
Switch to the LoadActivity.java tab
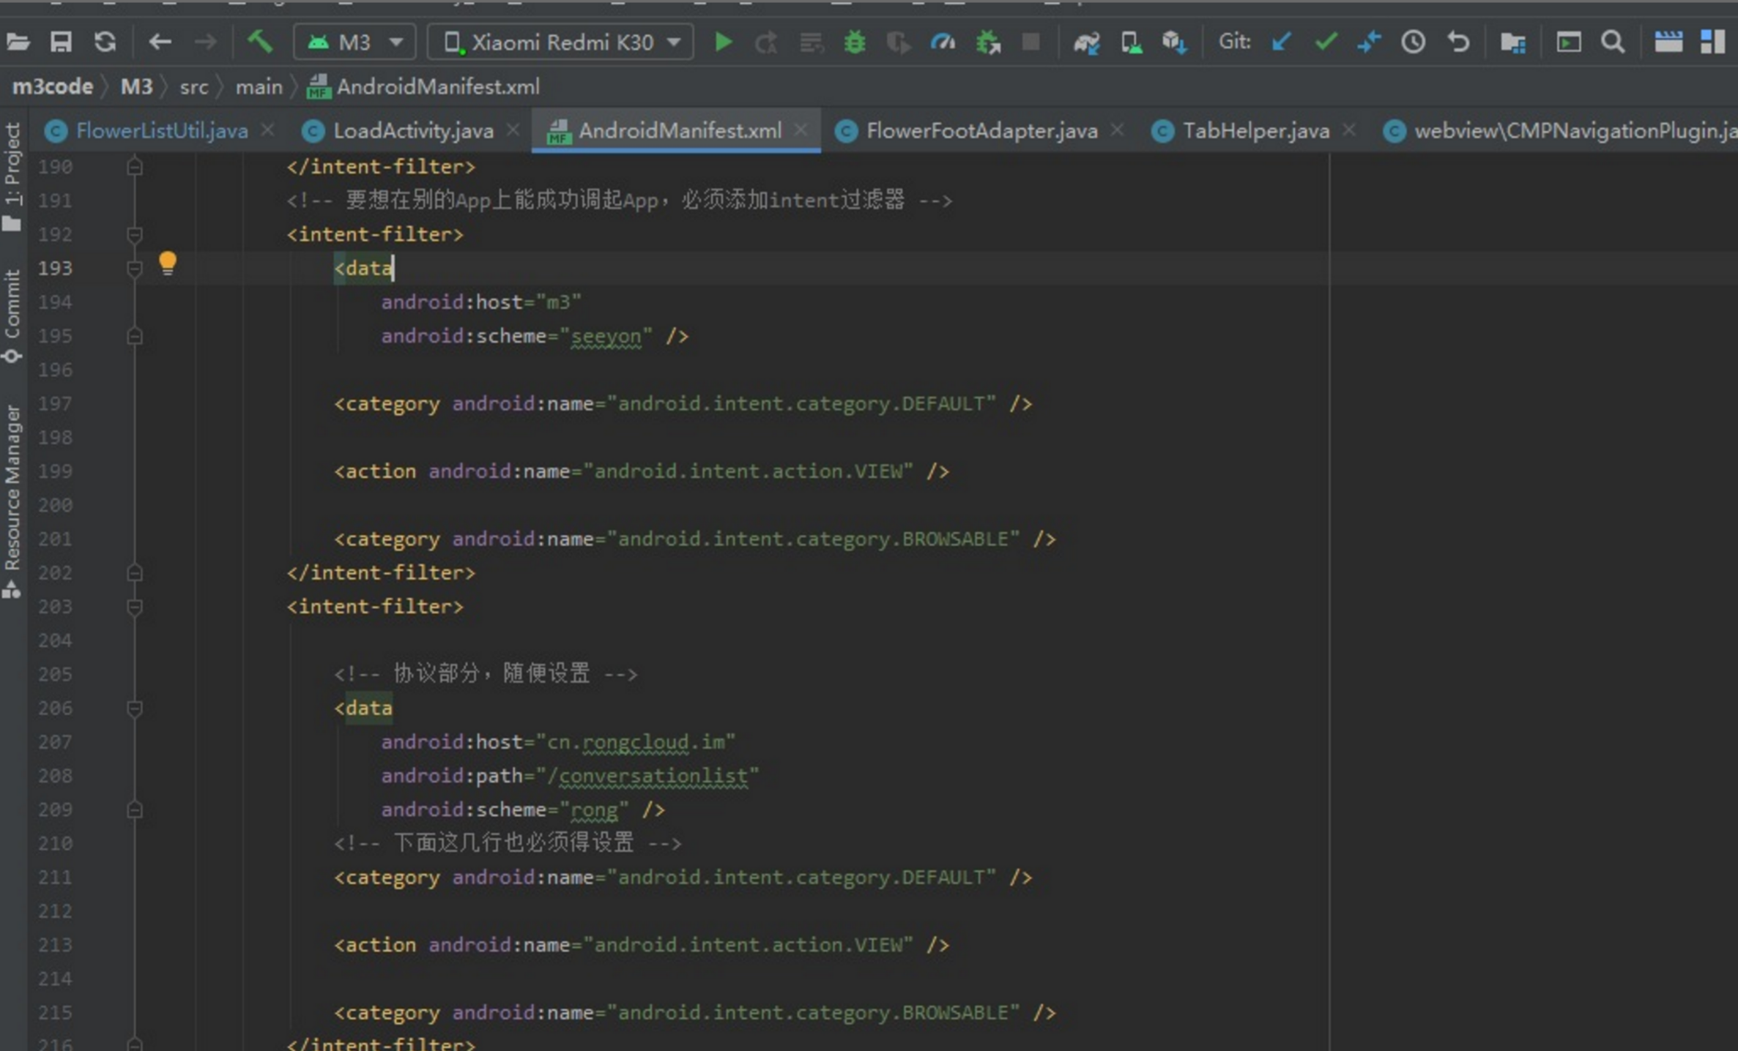tap(412, 131)
